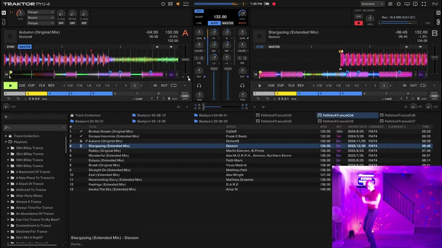Open the Reverb effect dropdown

(x=41, y=18)
